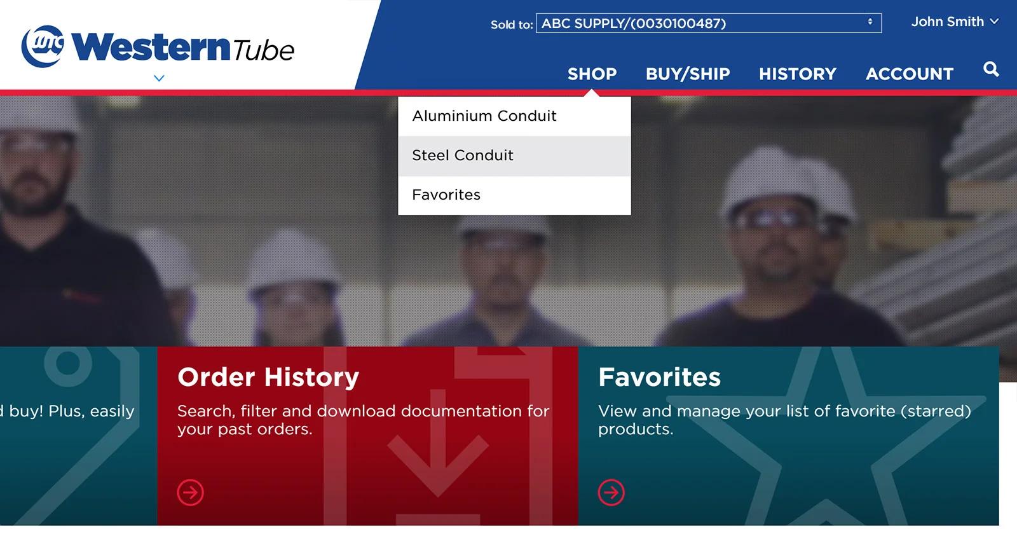The height and width of the screenshot is (543, 1017).
Task: Open the John Smith user menu
Action: [x=954, y=22]
